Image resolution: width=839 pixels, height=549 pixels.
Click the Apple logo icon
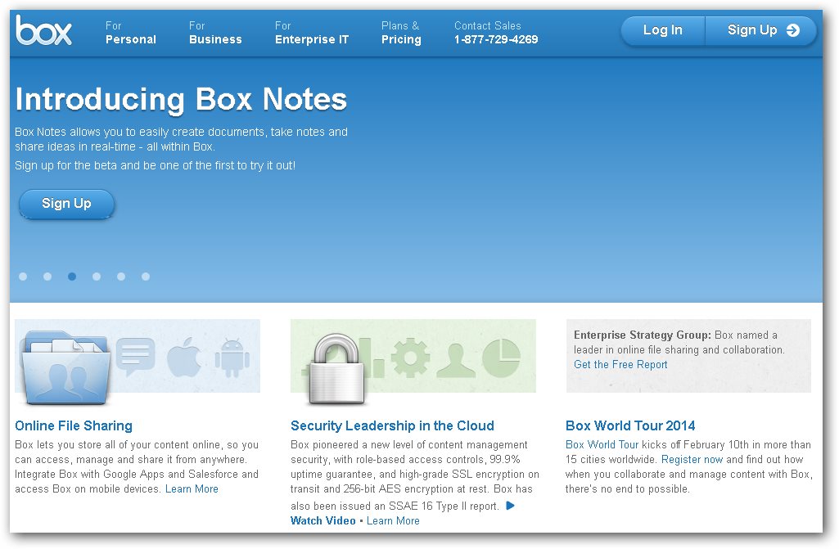(x=183, y=357)
